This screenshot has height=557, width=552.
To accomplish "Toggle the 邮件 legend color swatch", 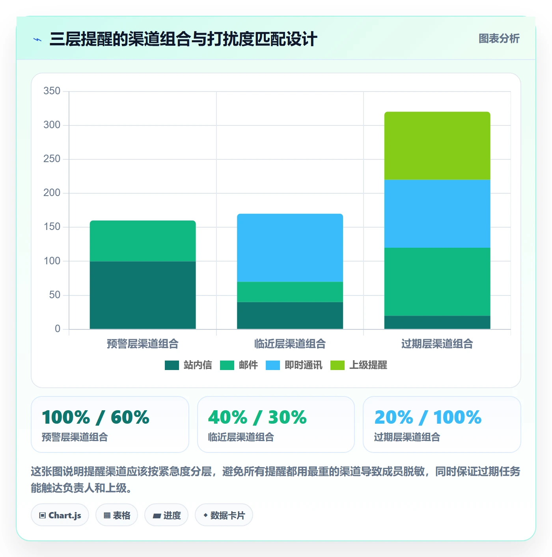I will click(x=227, y=365).
